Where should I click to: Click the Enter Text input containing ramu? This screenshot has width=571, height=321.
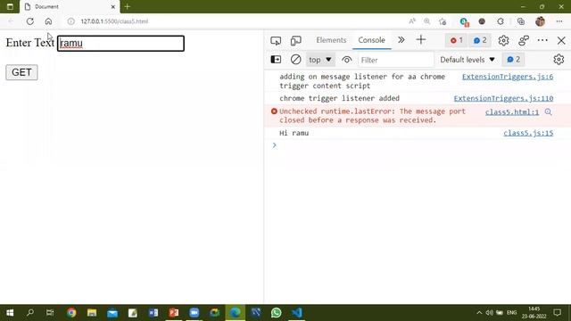coord(120,44)
